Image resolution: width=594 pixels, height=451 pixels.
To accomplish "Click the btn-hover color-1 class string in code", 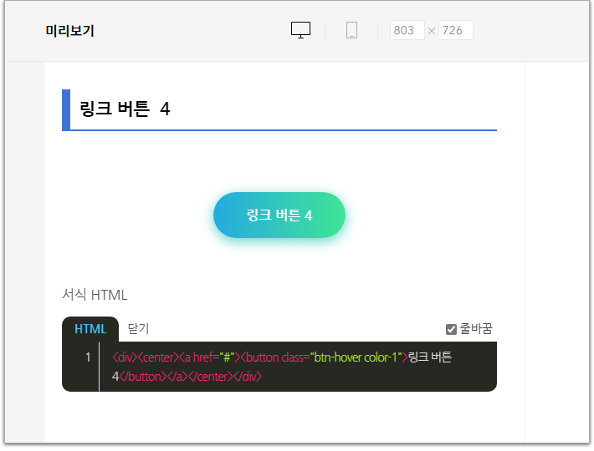I will tap(356, 357).
